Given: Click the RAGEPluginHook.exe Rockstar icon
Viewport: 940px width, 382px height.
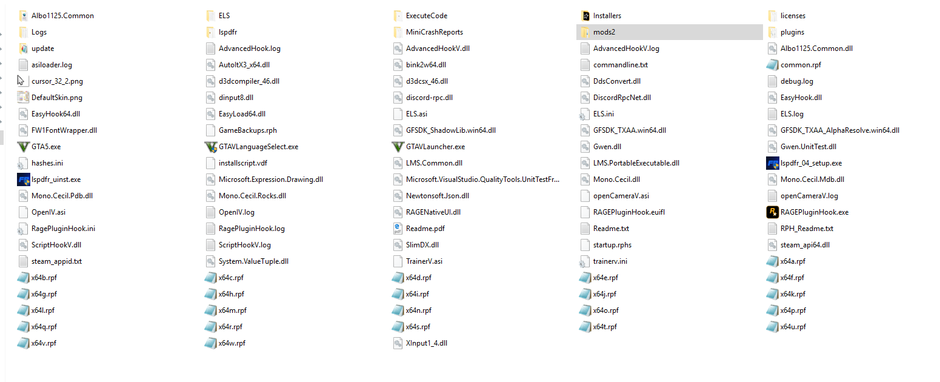Looking at the screenshot, I should point(772,212).
